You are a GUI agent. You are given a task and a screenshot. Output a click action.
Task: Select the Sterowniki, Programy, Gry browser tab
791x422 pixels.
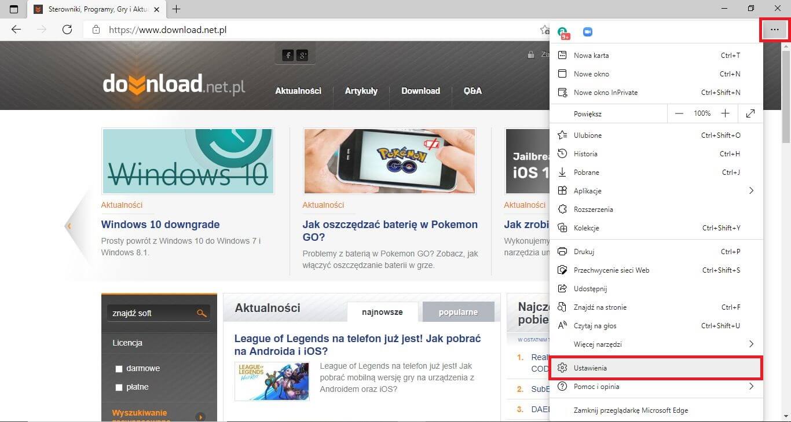click(97, 9)
